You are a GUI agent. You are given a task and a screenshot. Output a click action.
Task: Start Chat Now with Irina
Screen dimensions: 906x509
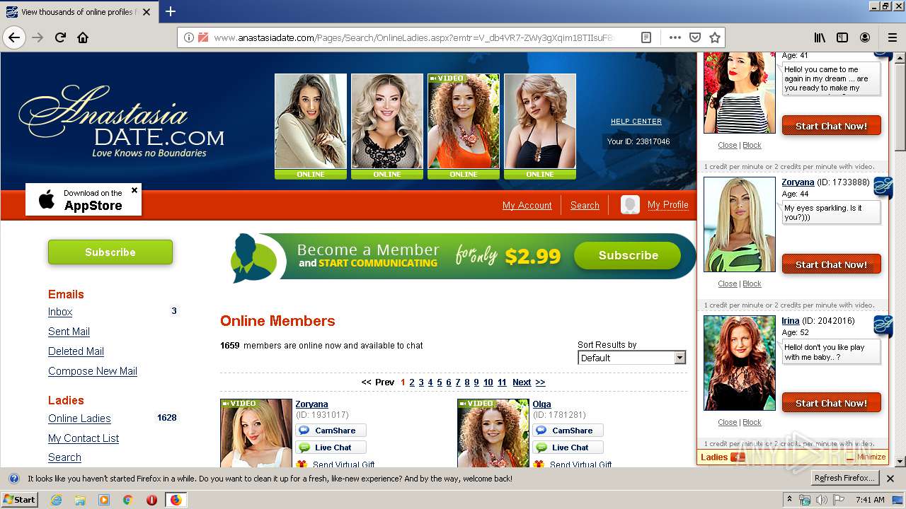(831, 403)
